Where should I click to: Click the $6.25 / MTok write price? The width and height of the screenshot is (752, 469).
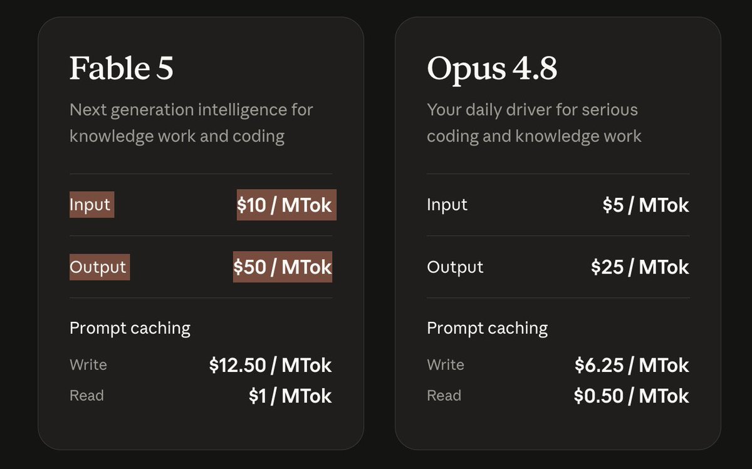[x=632, y=365]
